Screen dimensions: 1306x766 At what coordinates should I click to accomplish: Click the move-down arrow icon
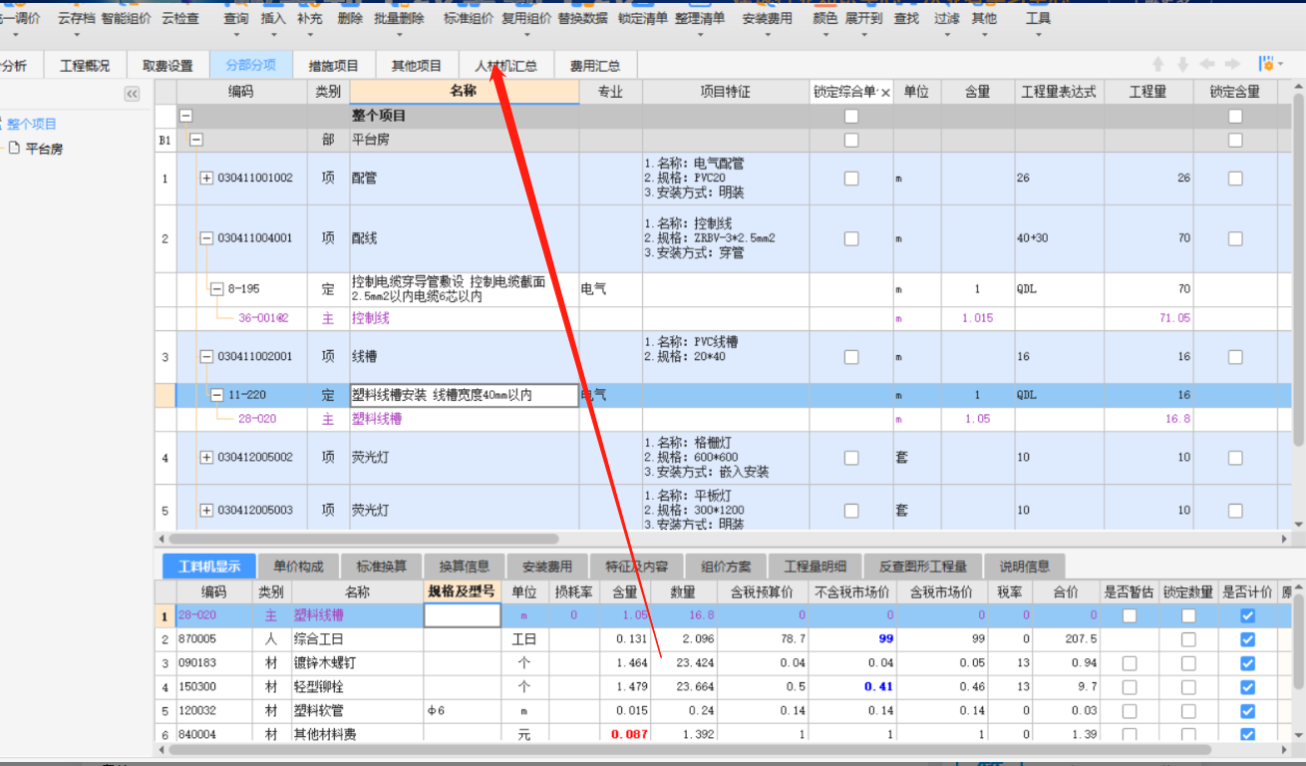[1182, 65]
